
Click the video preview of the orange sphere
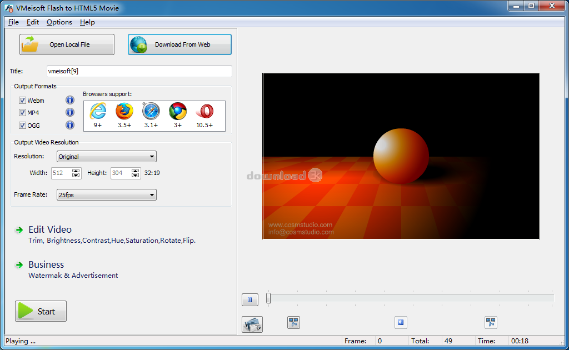coord(401,156)
